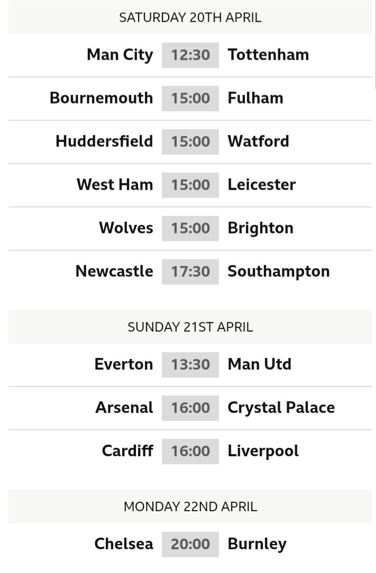Open the West Ham team link
This screenshot has width=376, height=573.
click(115, 184)
